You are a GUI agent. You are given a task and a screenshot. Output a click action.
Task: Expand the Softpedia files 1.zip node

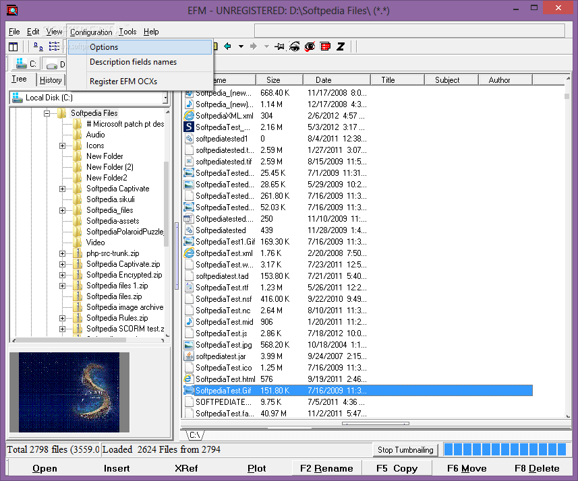tap(62, 286)
